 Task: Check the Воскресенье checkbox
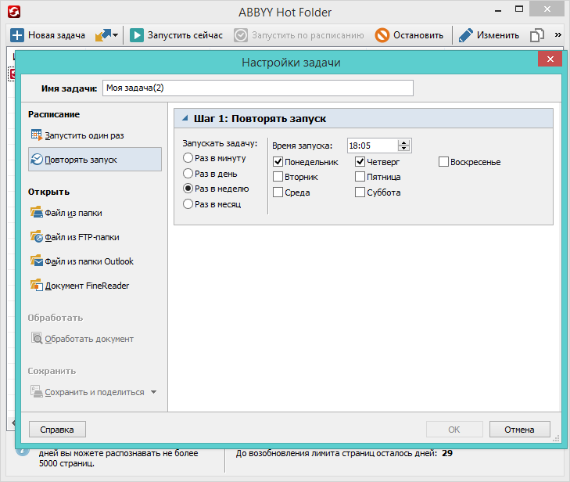[443, 161]
